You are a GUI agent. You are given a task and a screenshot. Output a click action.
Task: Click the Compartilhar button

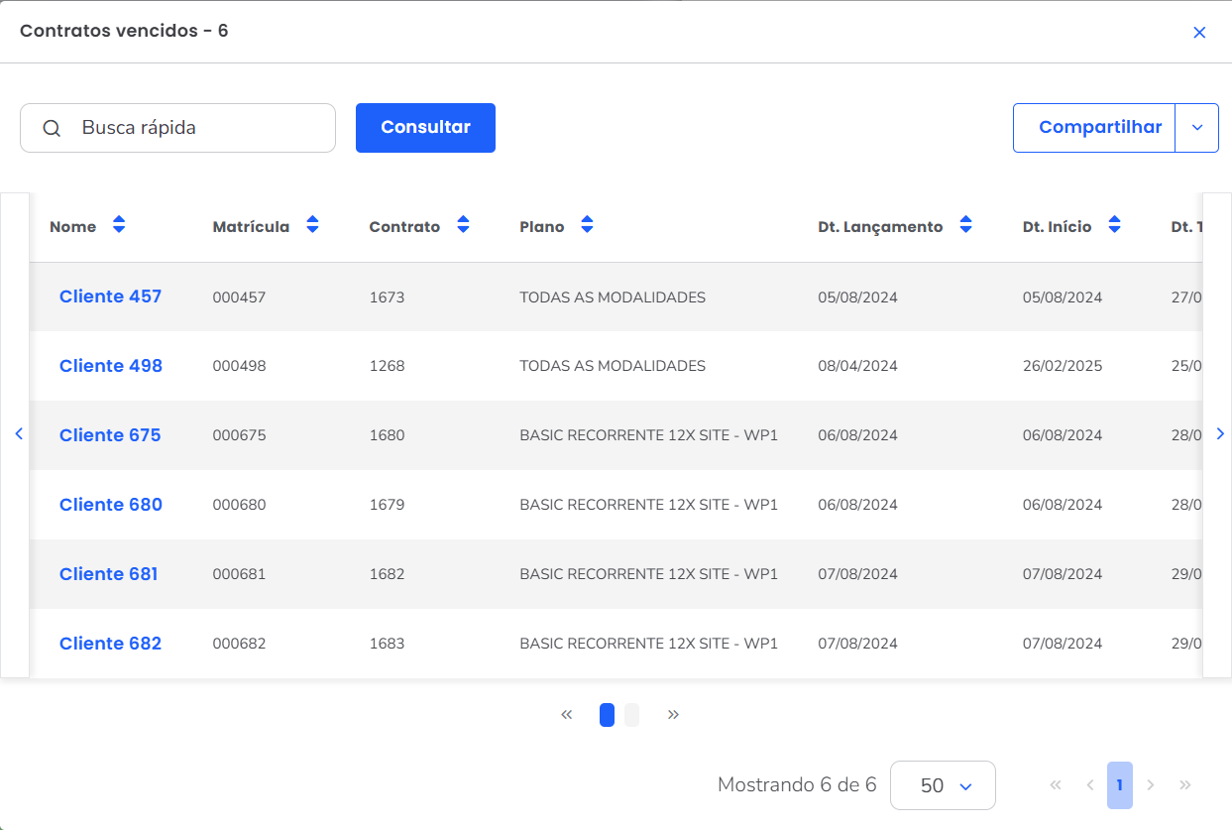click(x=1099, y=128)
